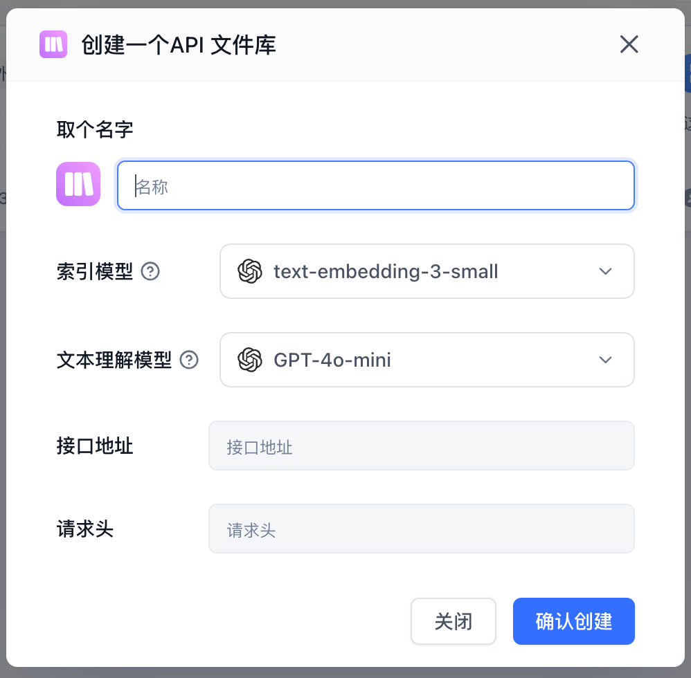Expand the text understanding model chevron arrow
691x678 pixels.
(x=605, y=360)
